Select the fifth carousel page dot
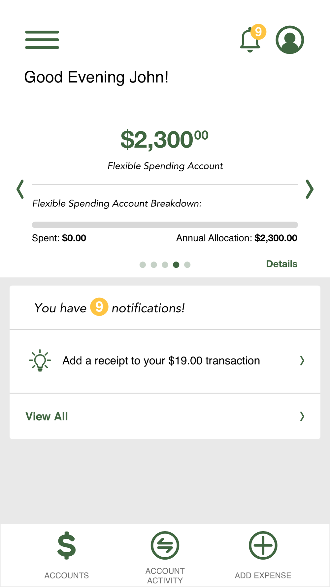 [x=187, y=265]
